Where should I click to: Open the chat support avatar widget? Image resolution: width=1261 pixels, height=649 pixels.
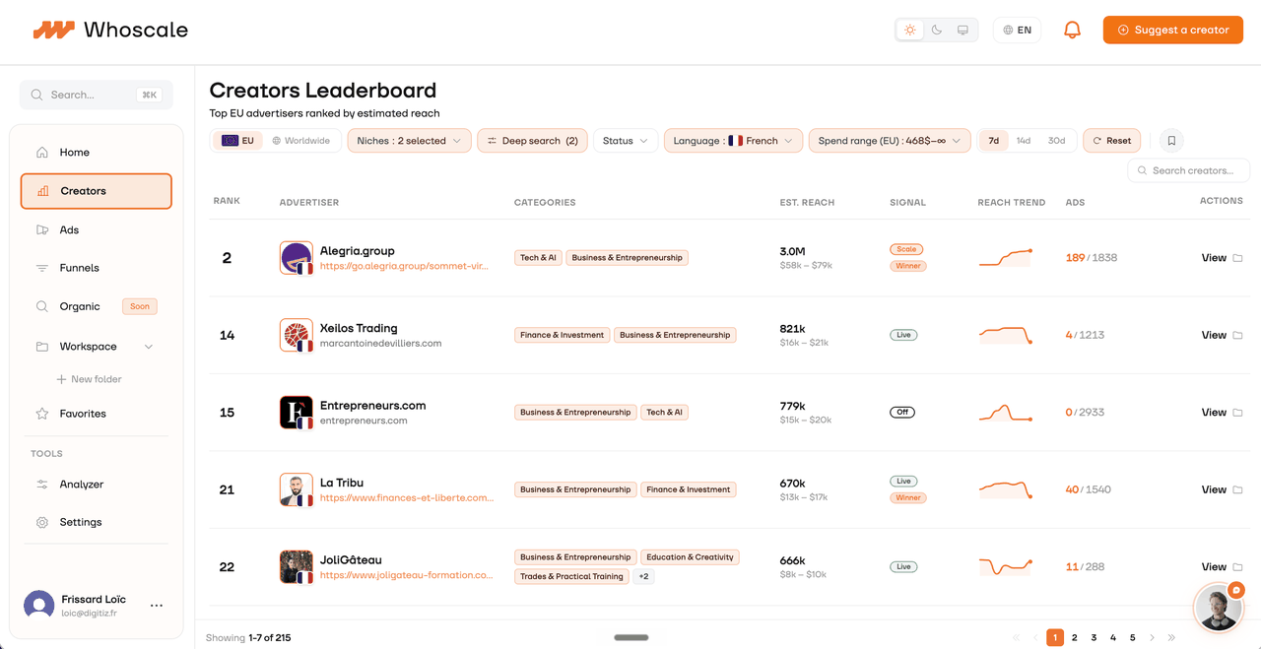[1218, 608]
